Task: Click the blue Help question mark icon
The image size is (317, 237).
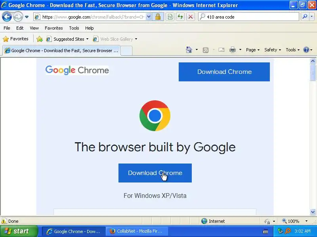Action: click(x=306, y=50)
